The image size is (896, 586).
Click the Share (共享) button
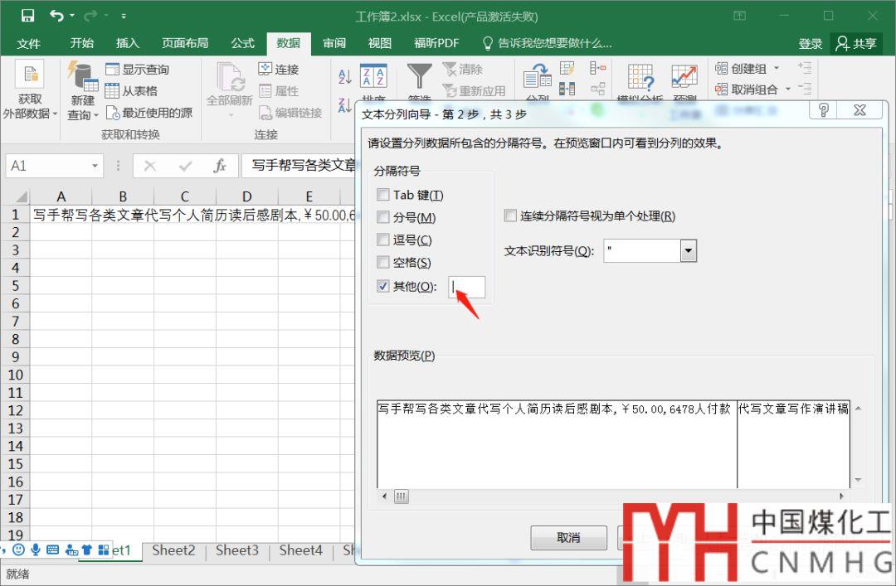coord(856,43)
